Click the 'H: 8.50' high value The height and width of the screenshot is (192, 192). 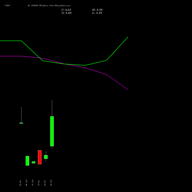click(97, 10)
